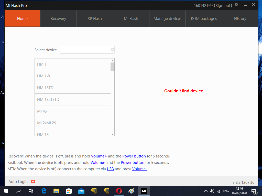262x196 pixels.
Task: Show hidden system tray icons
Action: [206, 191]
